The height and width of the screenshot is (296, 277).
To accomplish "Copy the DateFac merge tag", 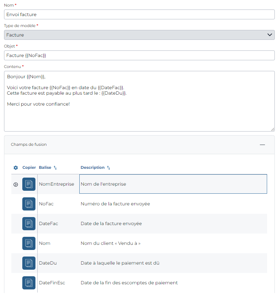I will 29,224.
